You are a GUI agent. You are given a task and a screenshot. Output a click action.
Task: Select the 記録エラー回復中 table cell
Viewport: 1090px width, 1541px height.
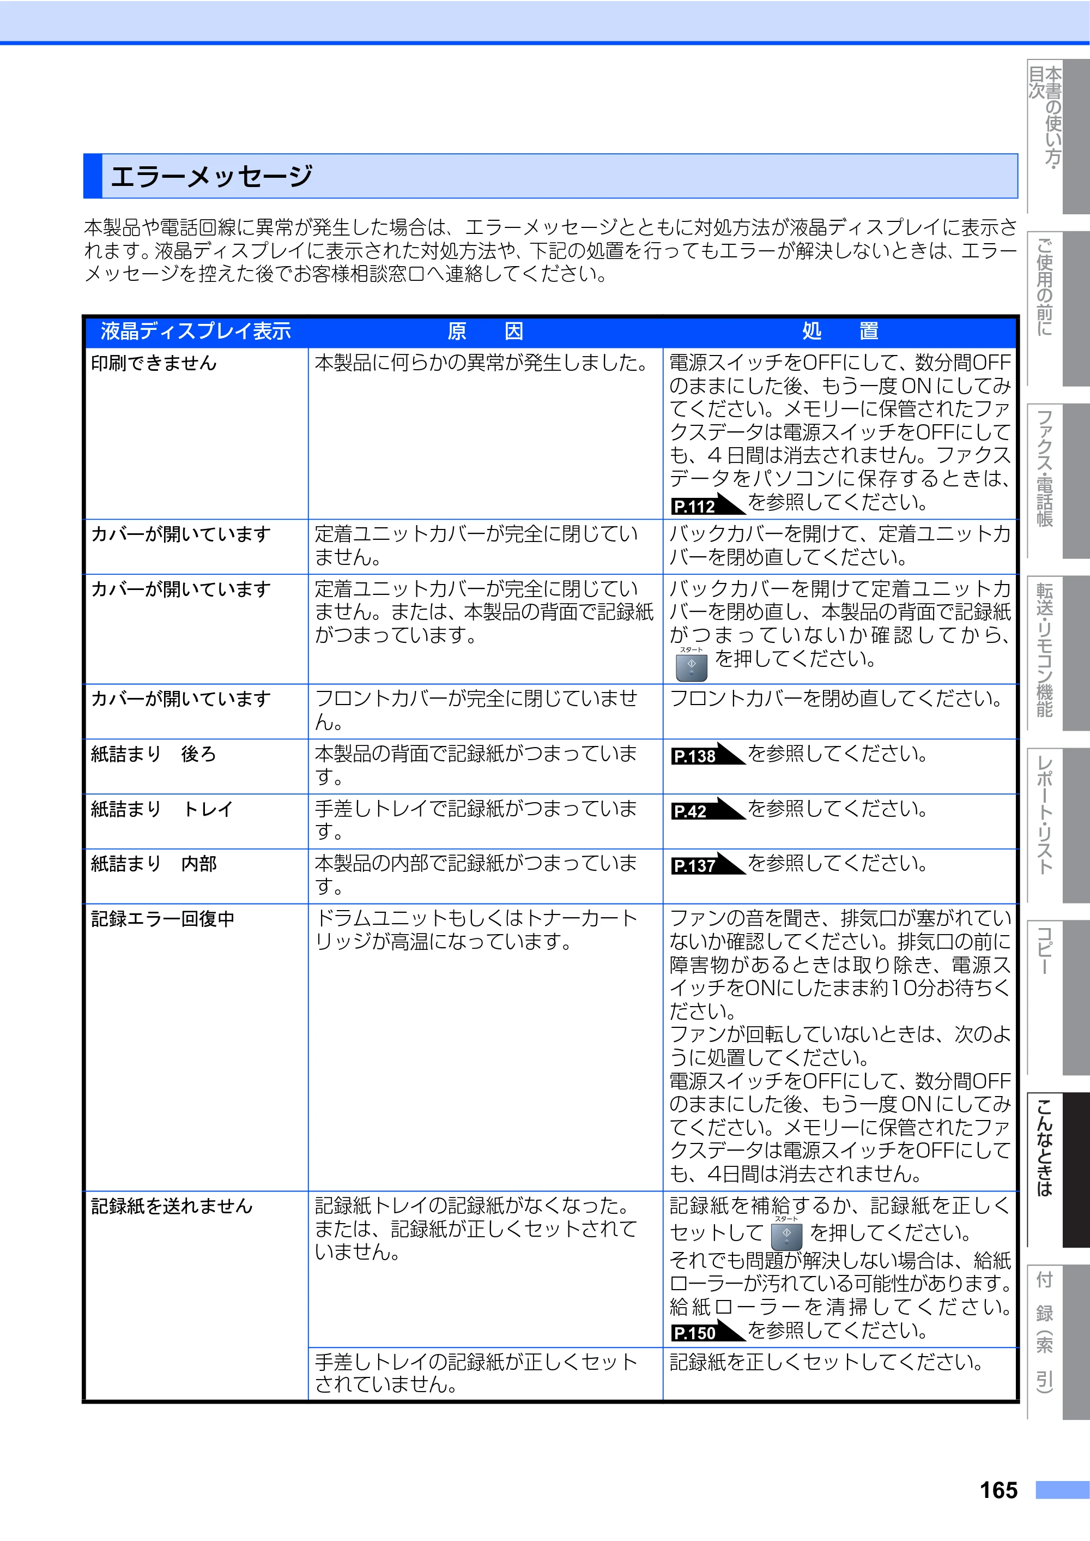(197, 1048)
